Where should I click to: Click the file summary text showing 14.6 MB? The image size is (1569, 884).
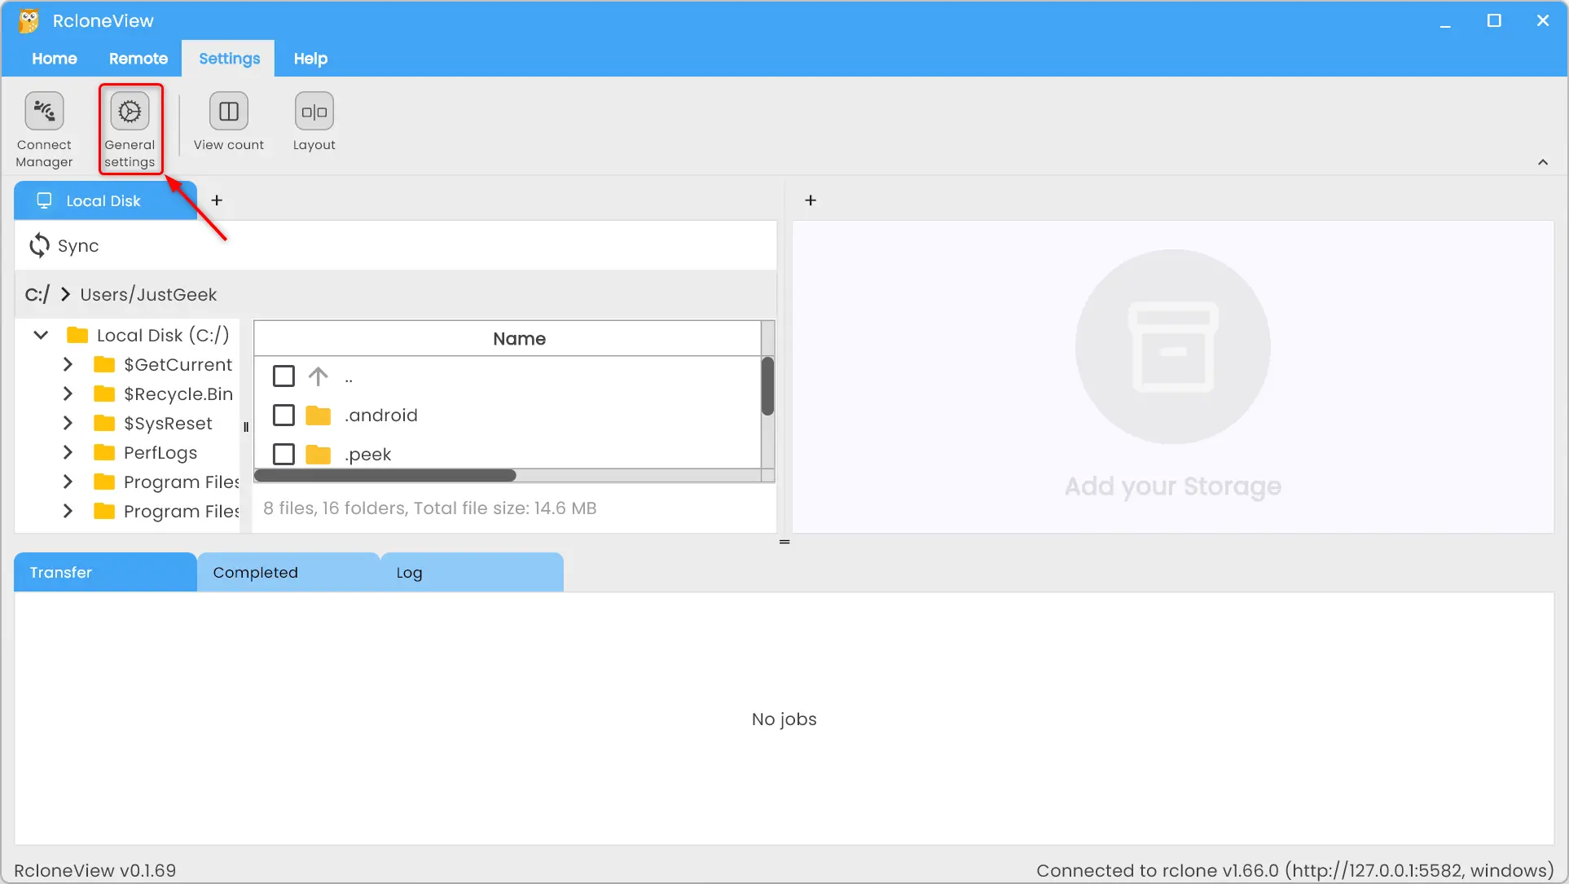[x=430, y=508]
